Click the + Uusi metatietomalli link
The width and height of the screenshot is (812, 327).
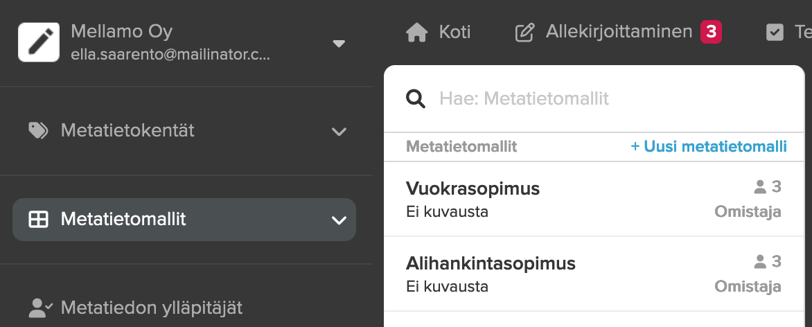coord(709,147)
